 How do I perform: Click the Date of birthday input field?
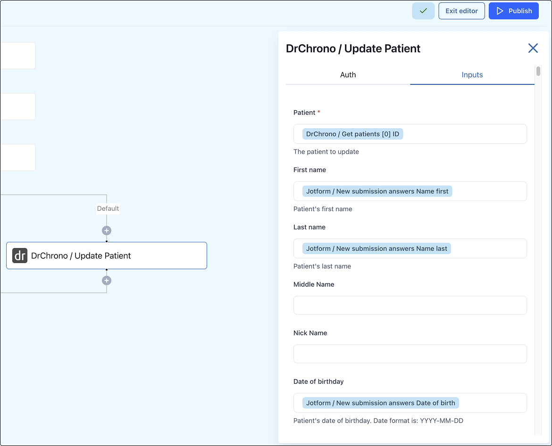point(410,403)
